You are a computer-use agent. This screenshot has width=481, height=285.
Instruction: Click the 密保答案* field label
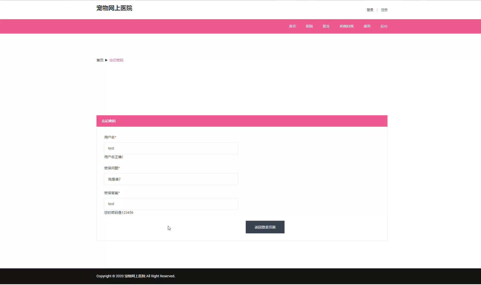pyautogui.click(x=112, y=193)
